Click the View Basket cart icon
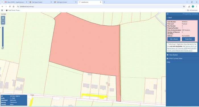 click(x=167, y=55)
